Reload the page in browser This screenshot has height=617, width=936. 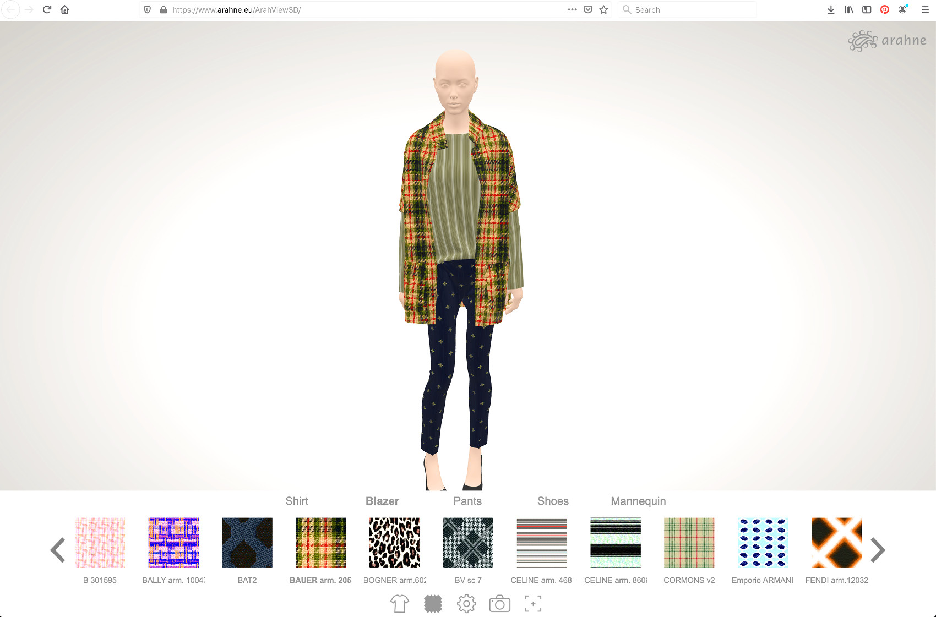47,10
